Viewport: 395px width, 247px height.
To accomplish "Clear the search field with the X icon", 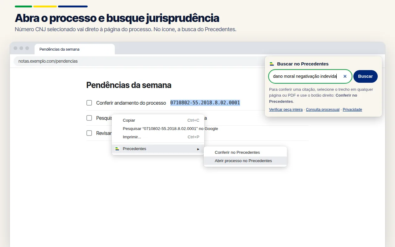I will point(345,76).
